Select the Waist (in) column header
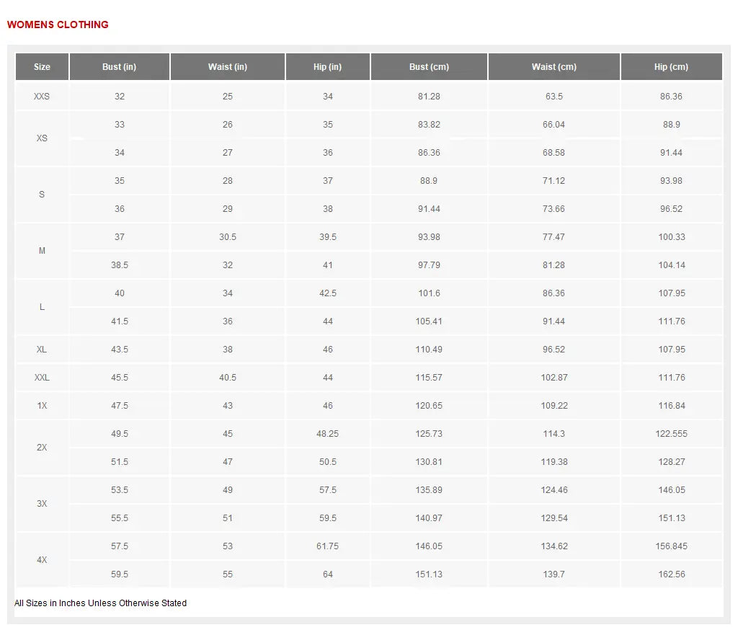The height and width of the screenshot is (635, 738). [x=227, y=67]
